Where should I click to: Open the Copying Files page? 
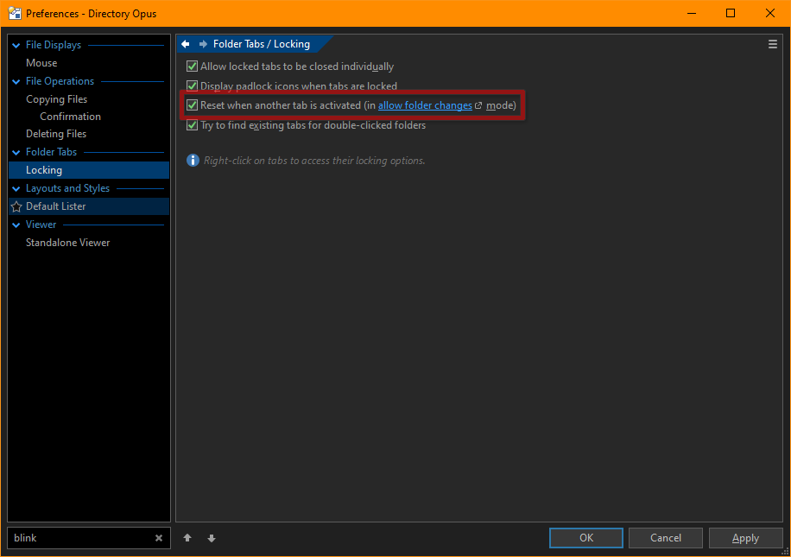click(x=56, y=99)
